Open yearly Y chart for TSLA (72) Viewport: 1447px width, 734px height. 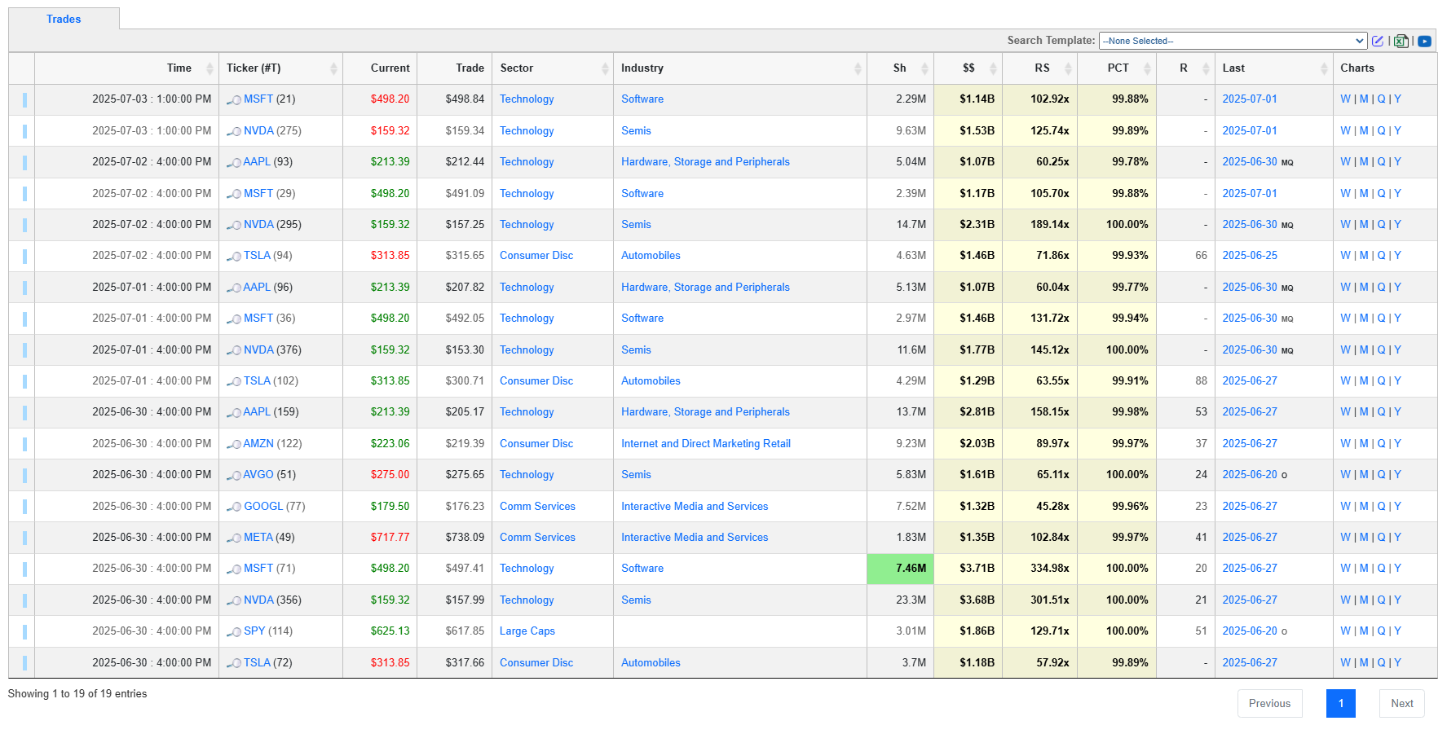pyautogui.click(x=1397, y=663)
